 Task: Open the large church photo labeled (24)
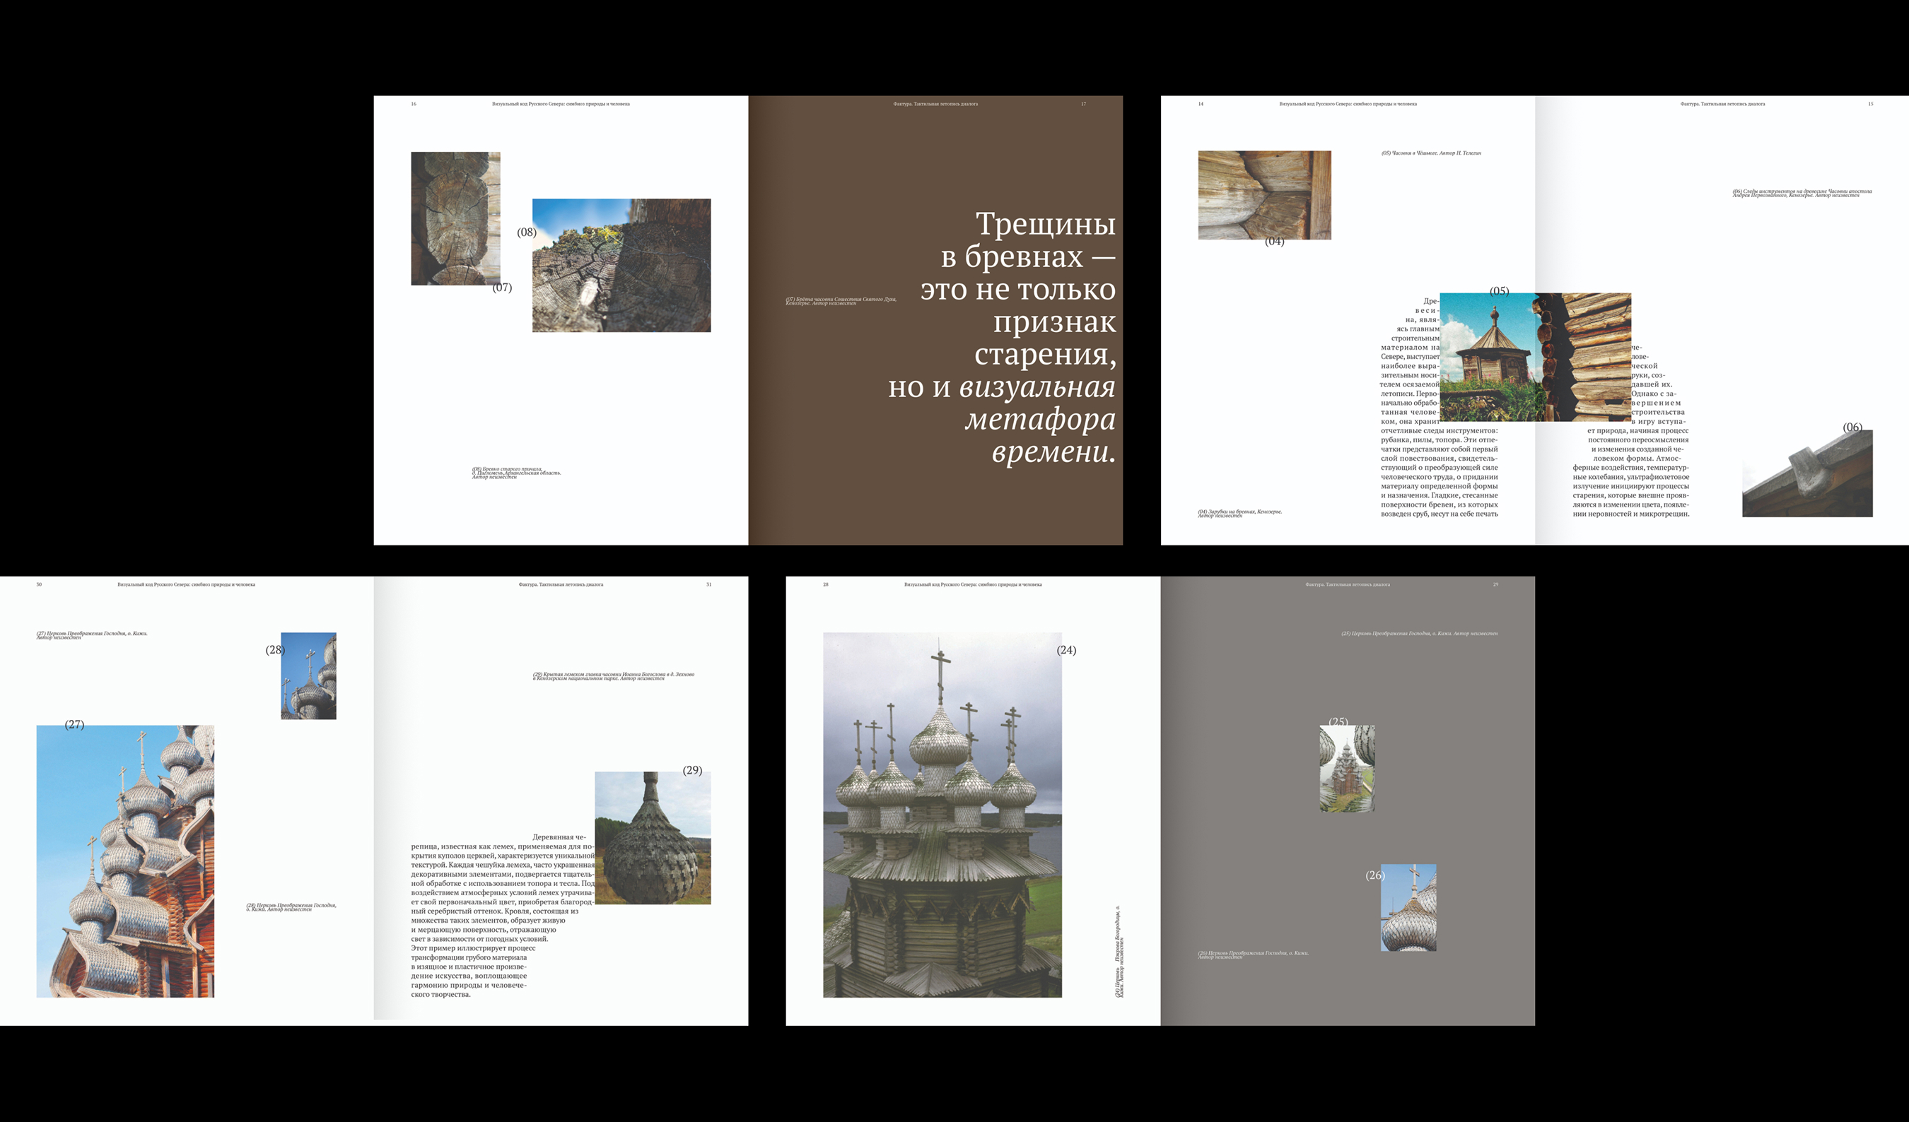click(942, 815)
